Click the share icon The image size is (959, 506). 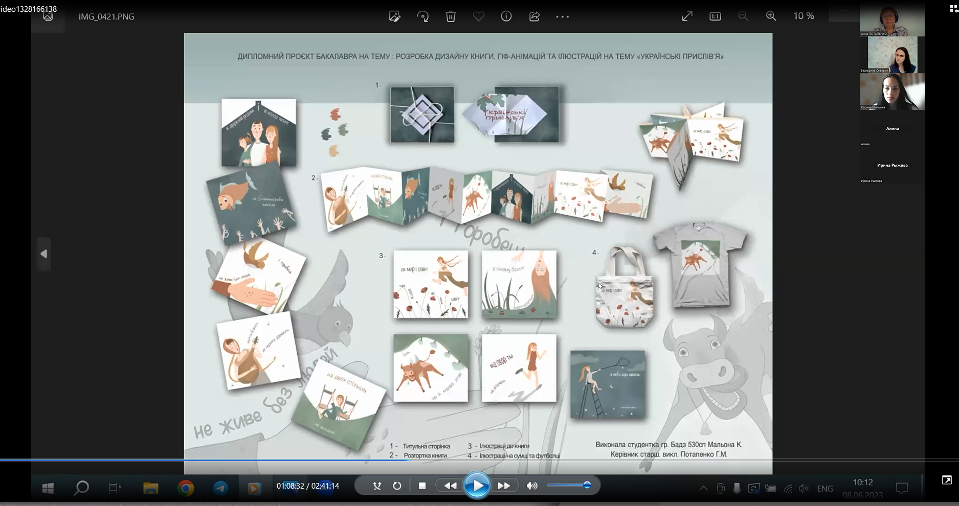coord(534,16)
